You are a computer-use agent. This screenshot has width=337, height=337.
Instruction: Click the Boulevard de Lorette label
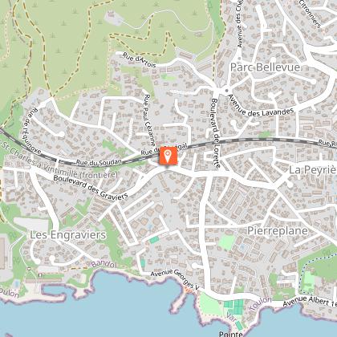pos(216,133)
